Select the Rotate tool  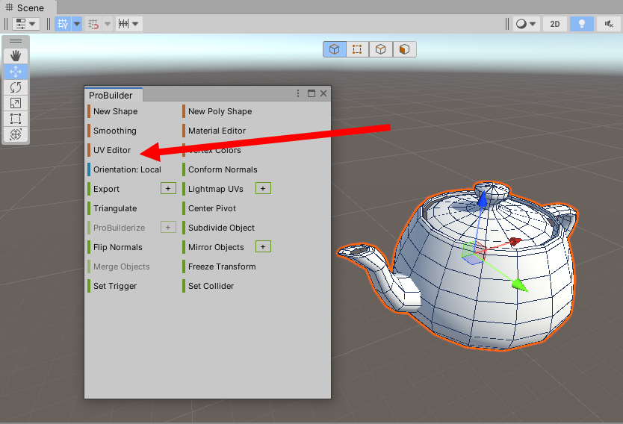point(16,87)
